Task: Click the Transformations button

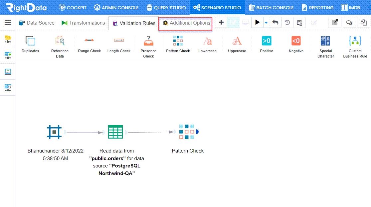Action: tap(83, 23)
